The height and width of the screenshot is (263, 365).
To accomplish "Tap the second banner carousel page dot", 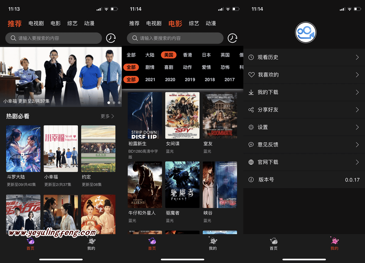I will pos(114,103).
